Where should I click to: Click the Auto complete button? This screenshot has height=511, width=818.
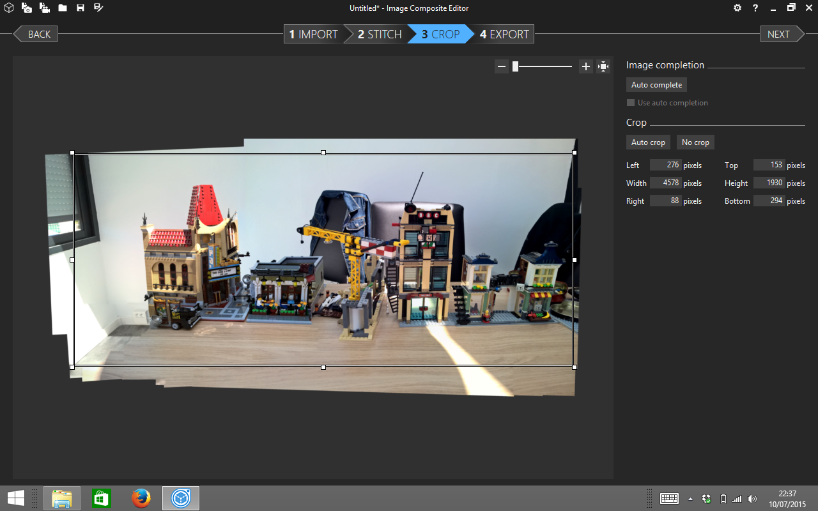pos(656,85)
